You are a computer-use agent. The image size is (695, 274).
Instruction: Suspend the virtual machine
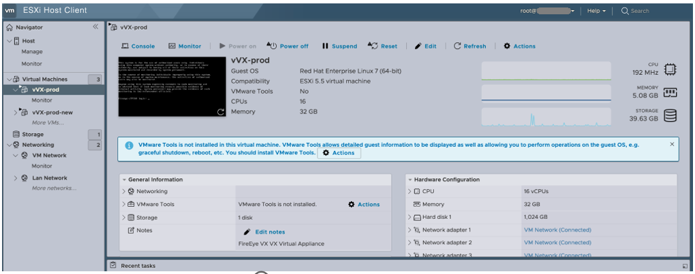[339, 46]
